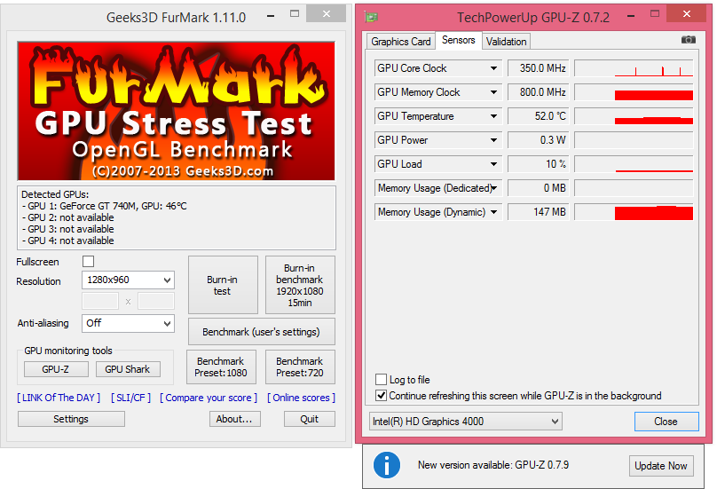Open the Anti-aliasing Off dropdown

[x=128, y=323]
